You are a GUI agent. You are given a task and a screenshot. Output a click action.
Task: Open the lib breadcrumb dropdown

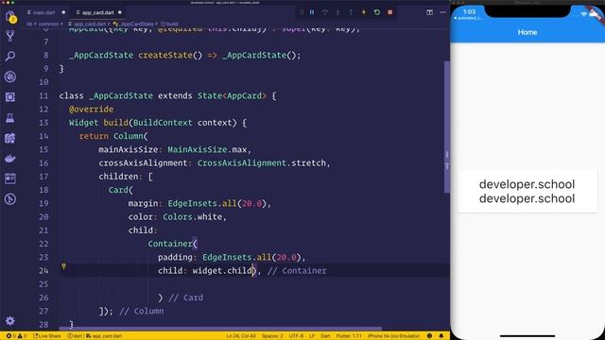pyautogui.click(x=29, y=24)
